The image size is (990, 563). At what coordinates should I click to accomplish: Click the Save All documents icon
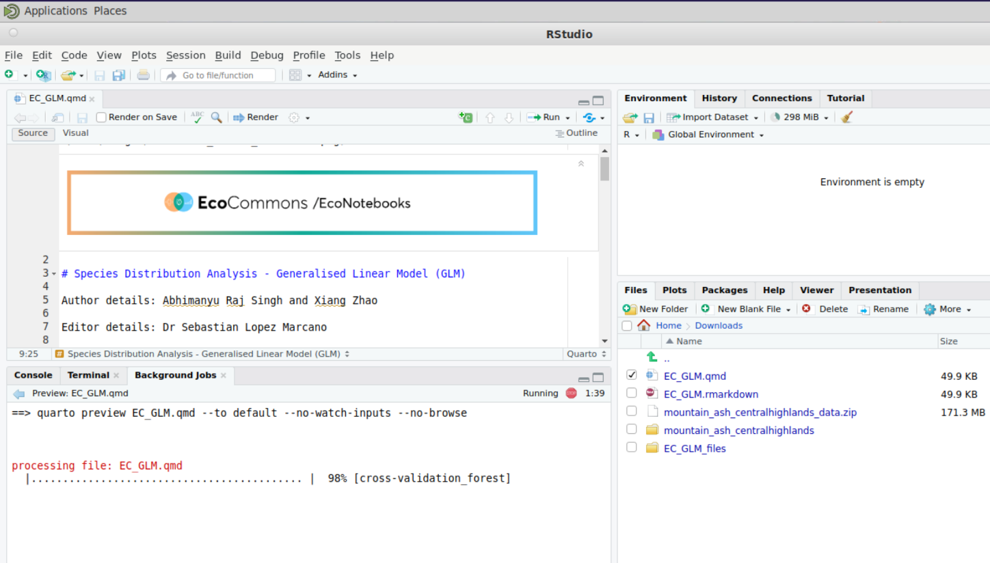[119, 75]
